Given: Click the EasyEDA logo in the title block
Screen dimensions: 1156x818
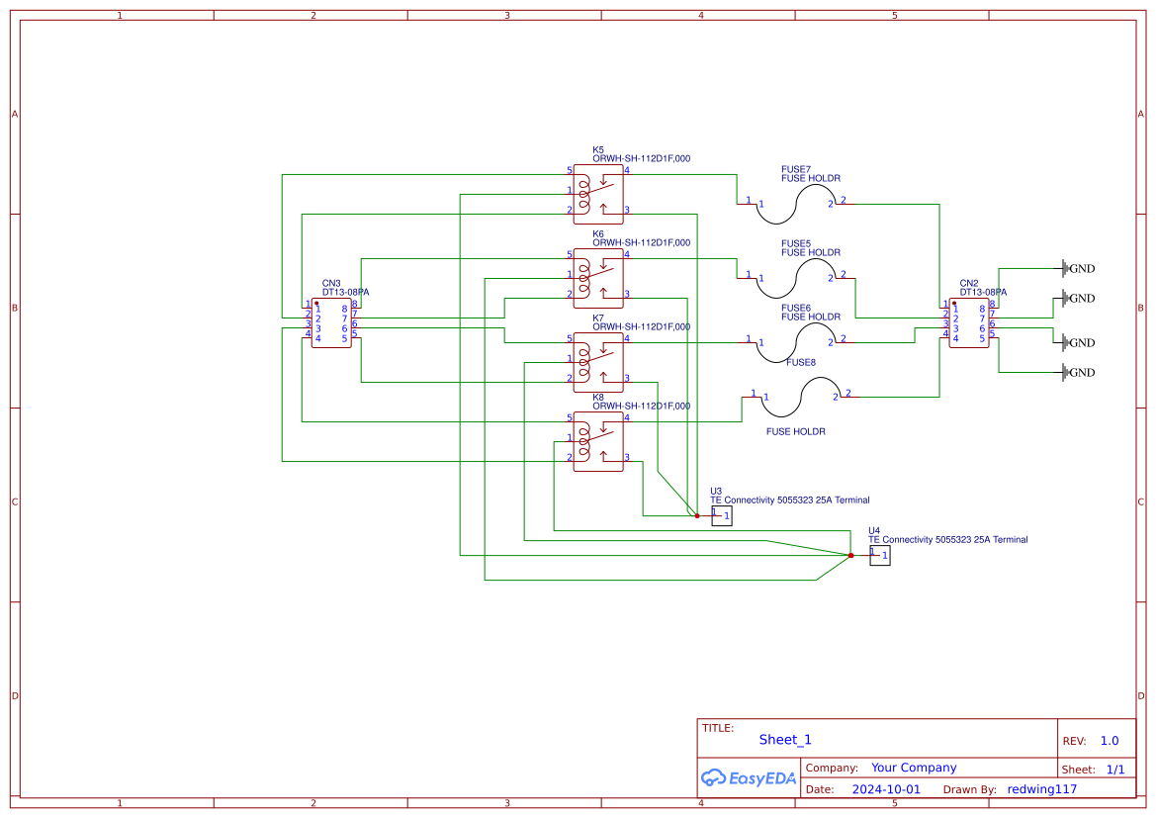Looking at the screenshot, I should pyautogui.click(x=750, y=778).
